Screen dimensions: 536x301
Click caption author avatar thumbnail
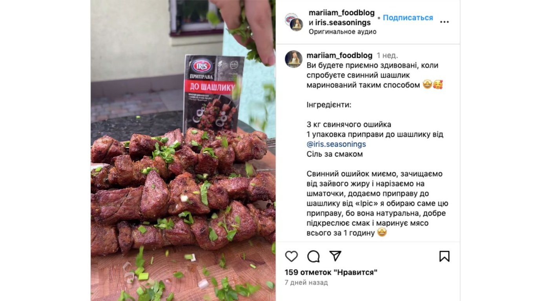[x=294, y=59]
